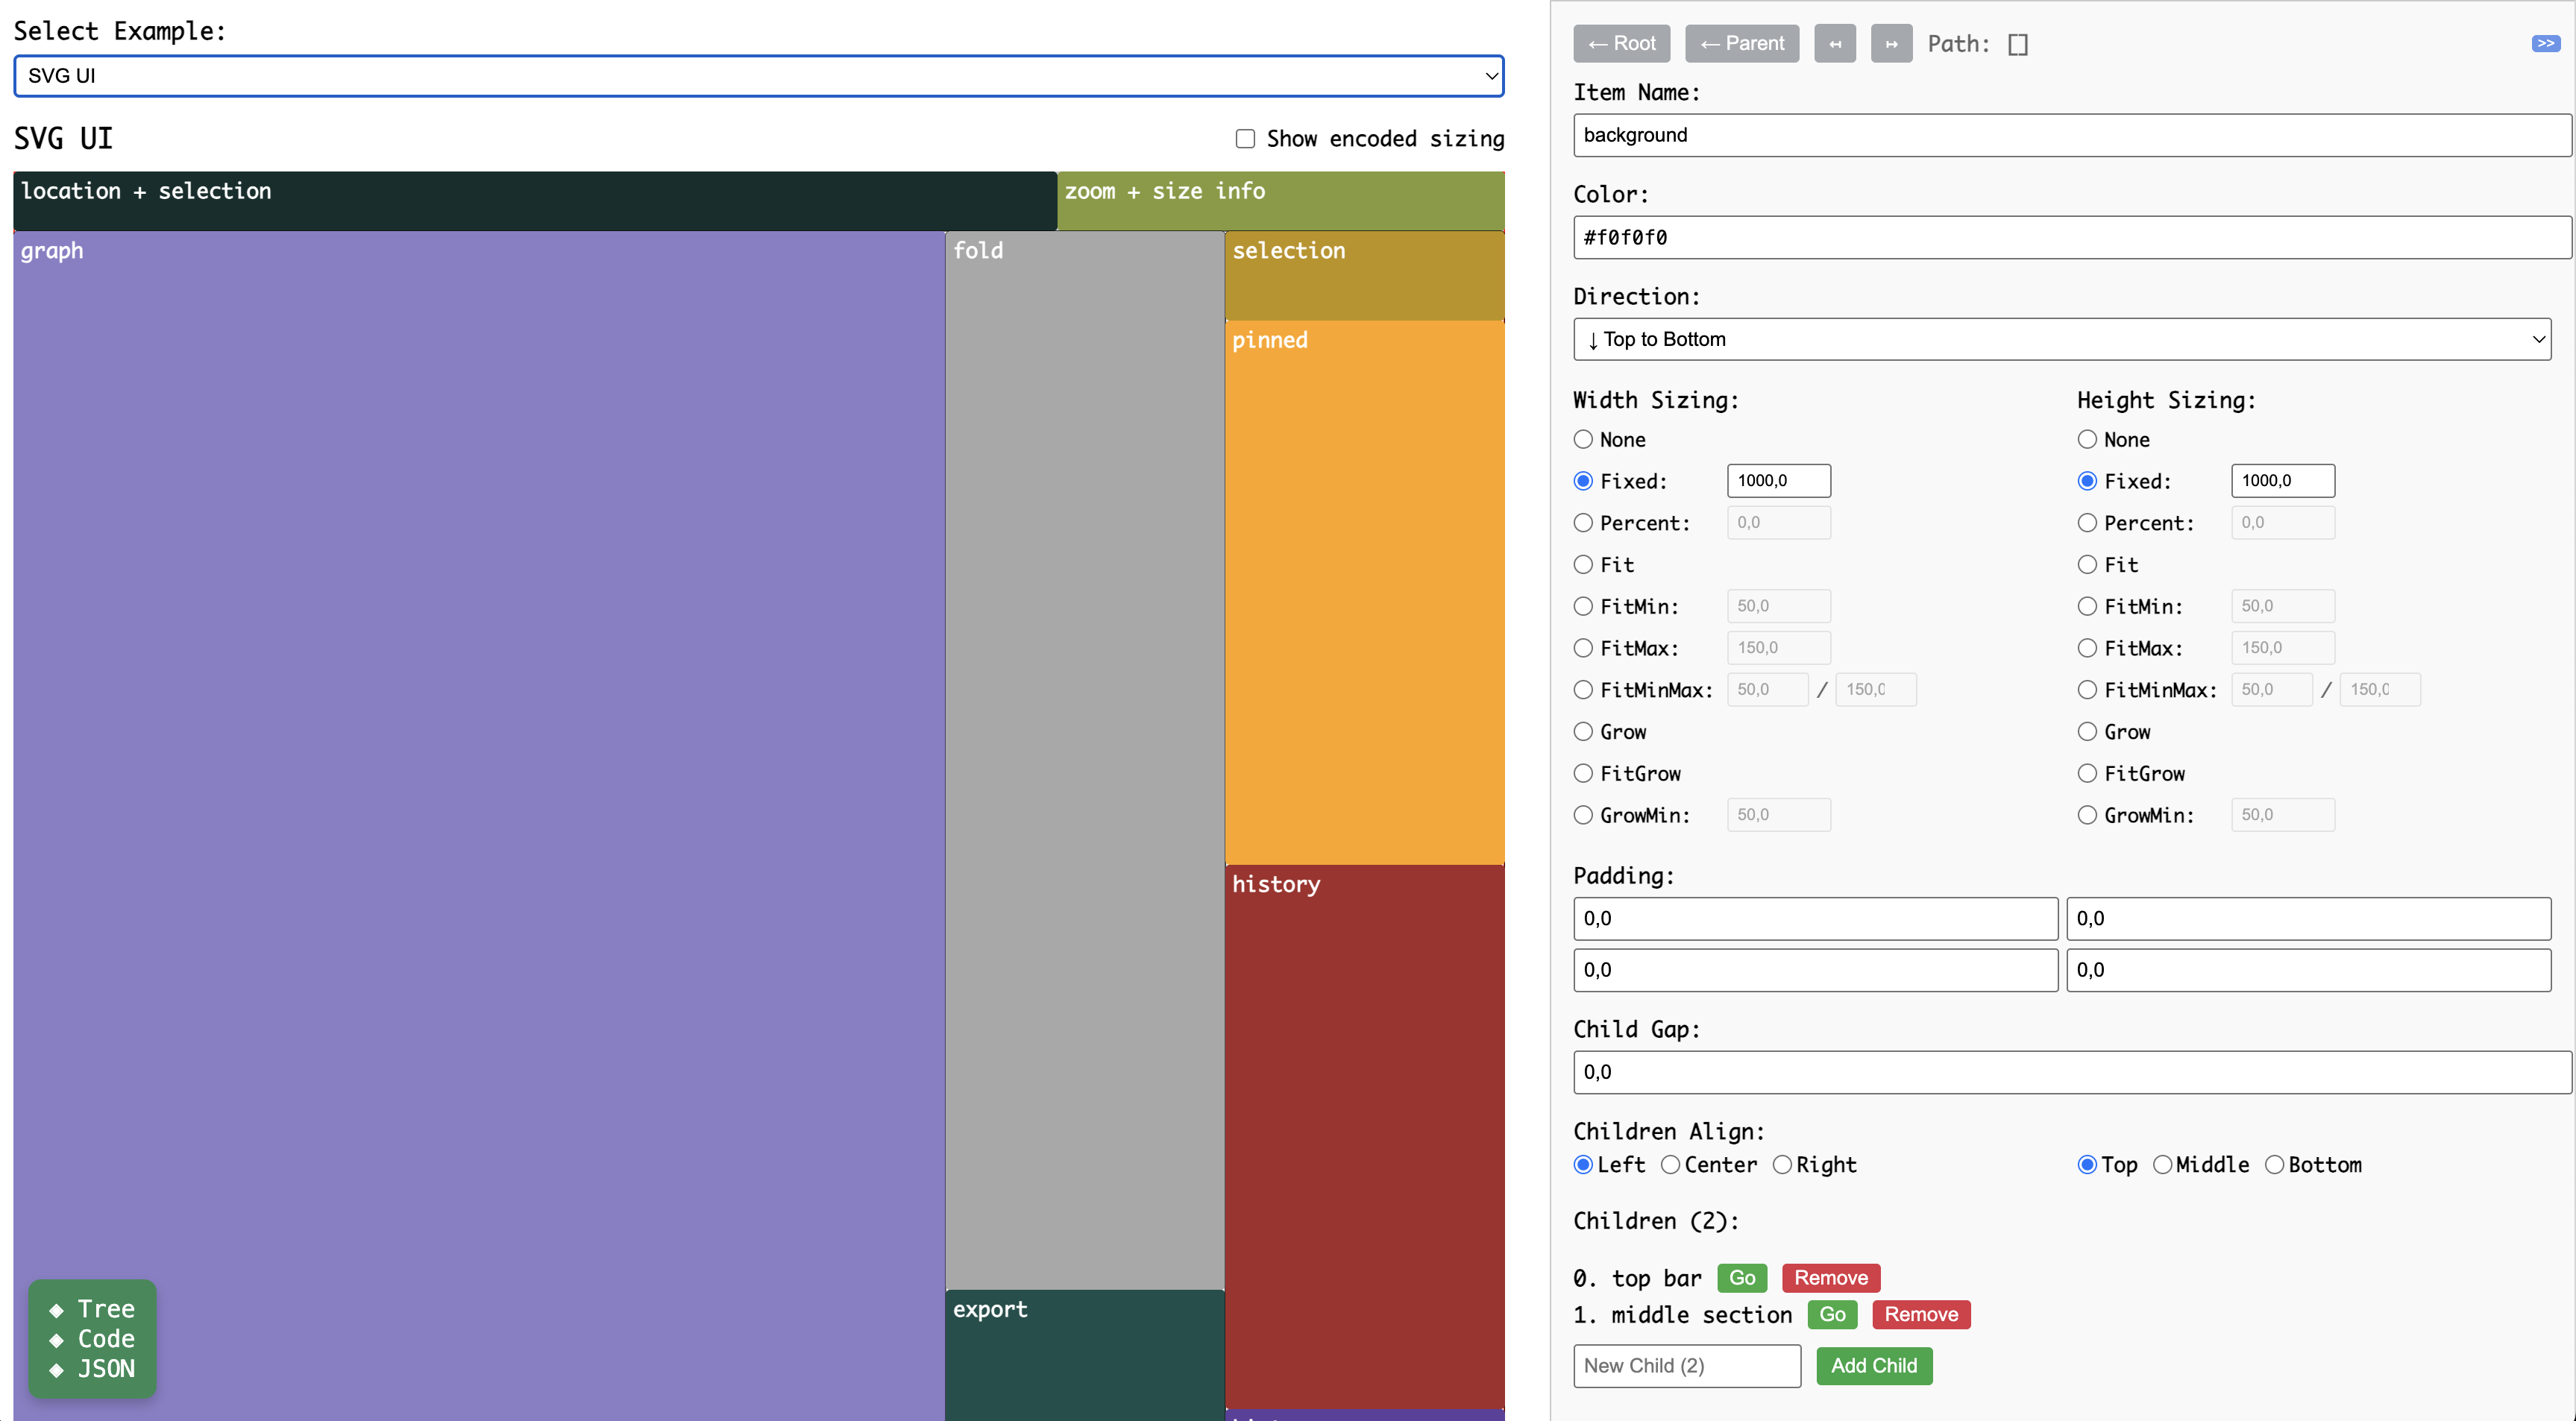
Task: Click the Parent navigation arrow button
Action: pyautogui.click(x=1742, y=43)
